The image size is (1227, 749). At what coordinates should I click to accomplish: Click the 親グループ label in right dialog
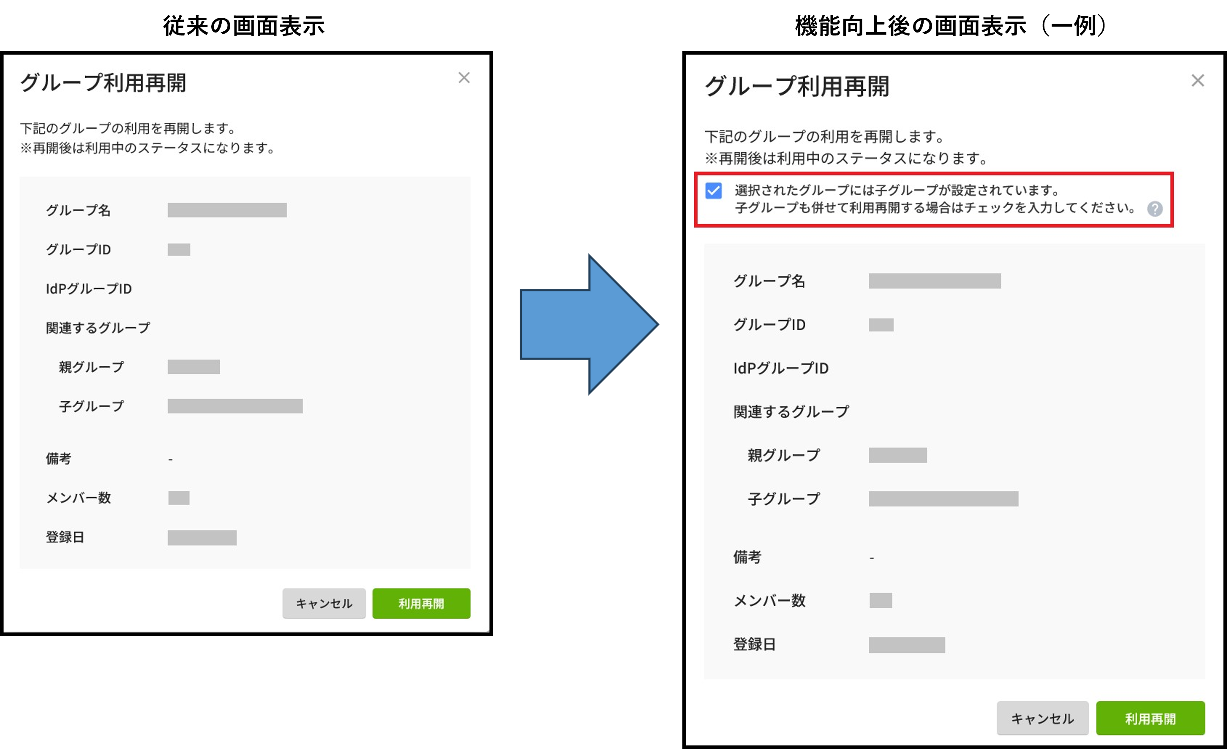tap(783, 455)
